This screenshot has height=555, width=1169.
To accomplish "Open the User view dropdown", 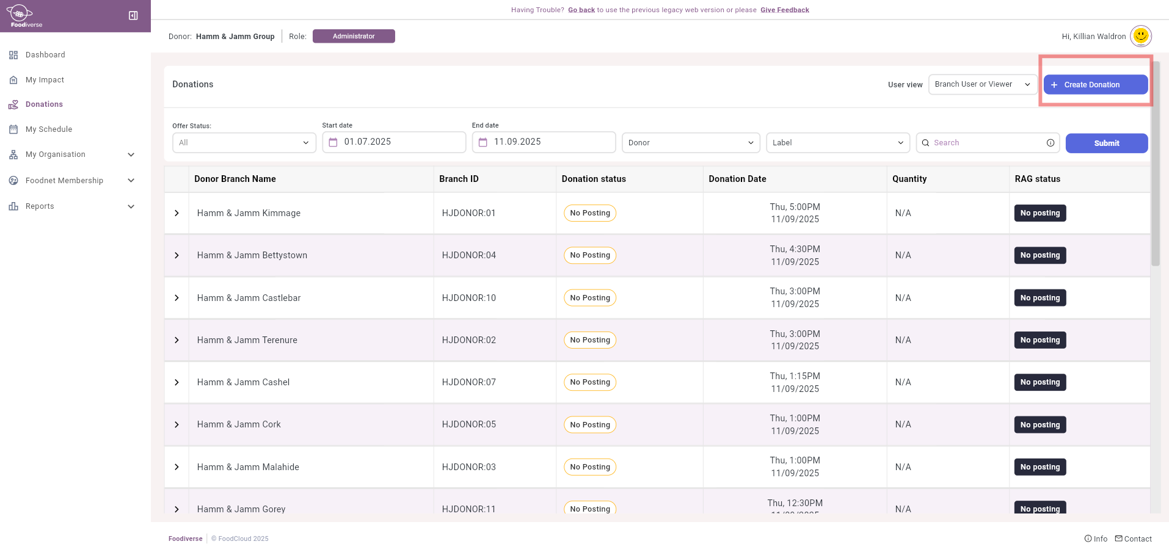I will click(982, 84).
